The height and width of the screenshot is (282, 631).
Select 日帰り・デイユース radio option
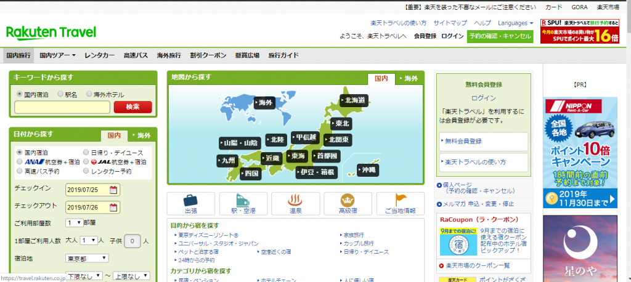(x=86, y=153)
